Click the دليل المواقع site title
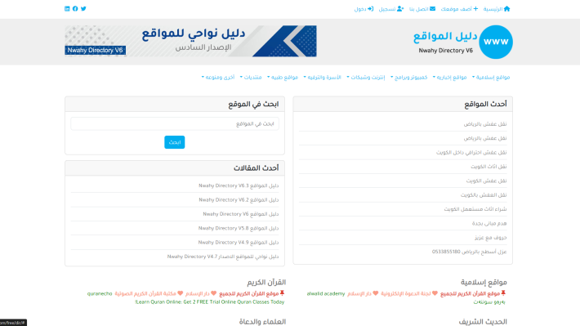The height and width of the screenshot is (326, 580). pos(445,37)
